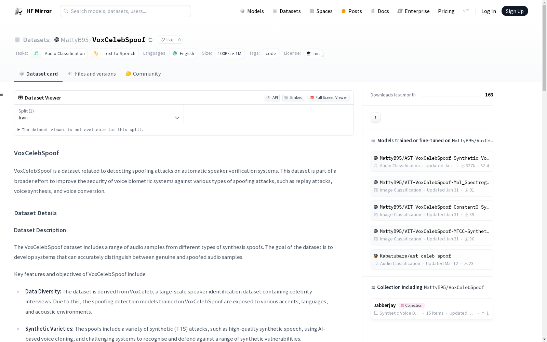Open Docs in top navigation
Screen dimensions: 547x342
click(380, 11)
